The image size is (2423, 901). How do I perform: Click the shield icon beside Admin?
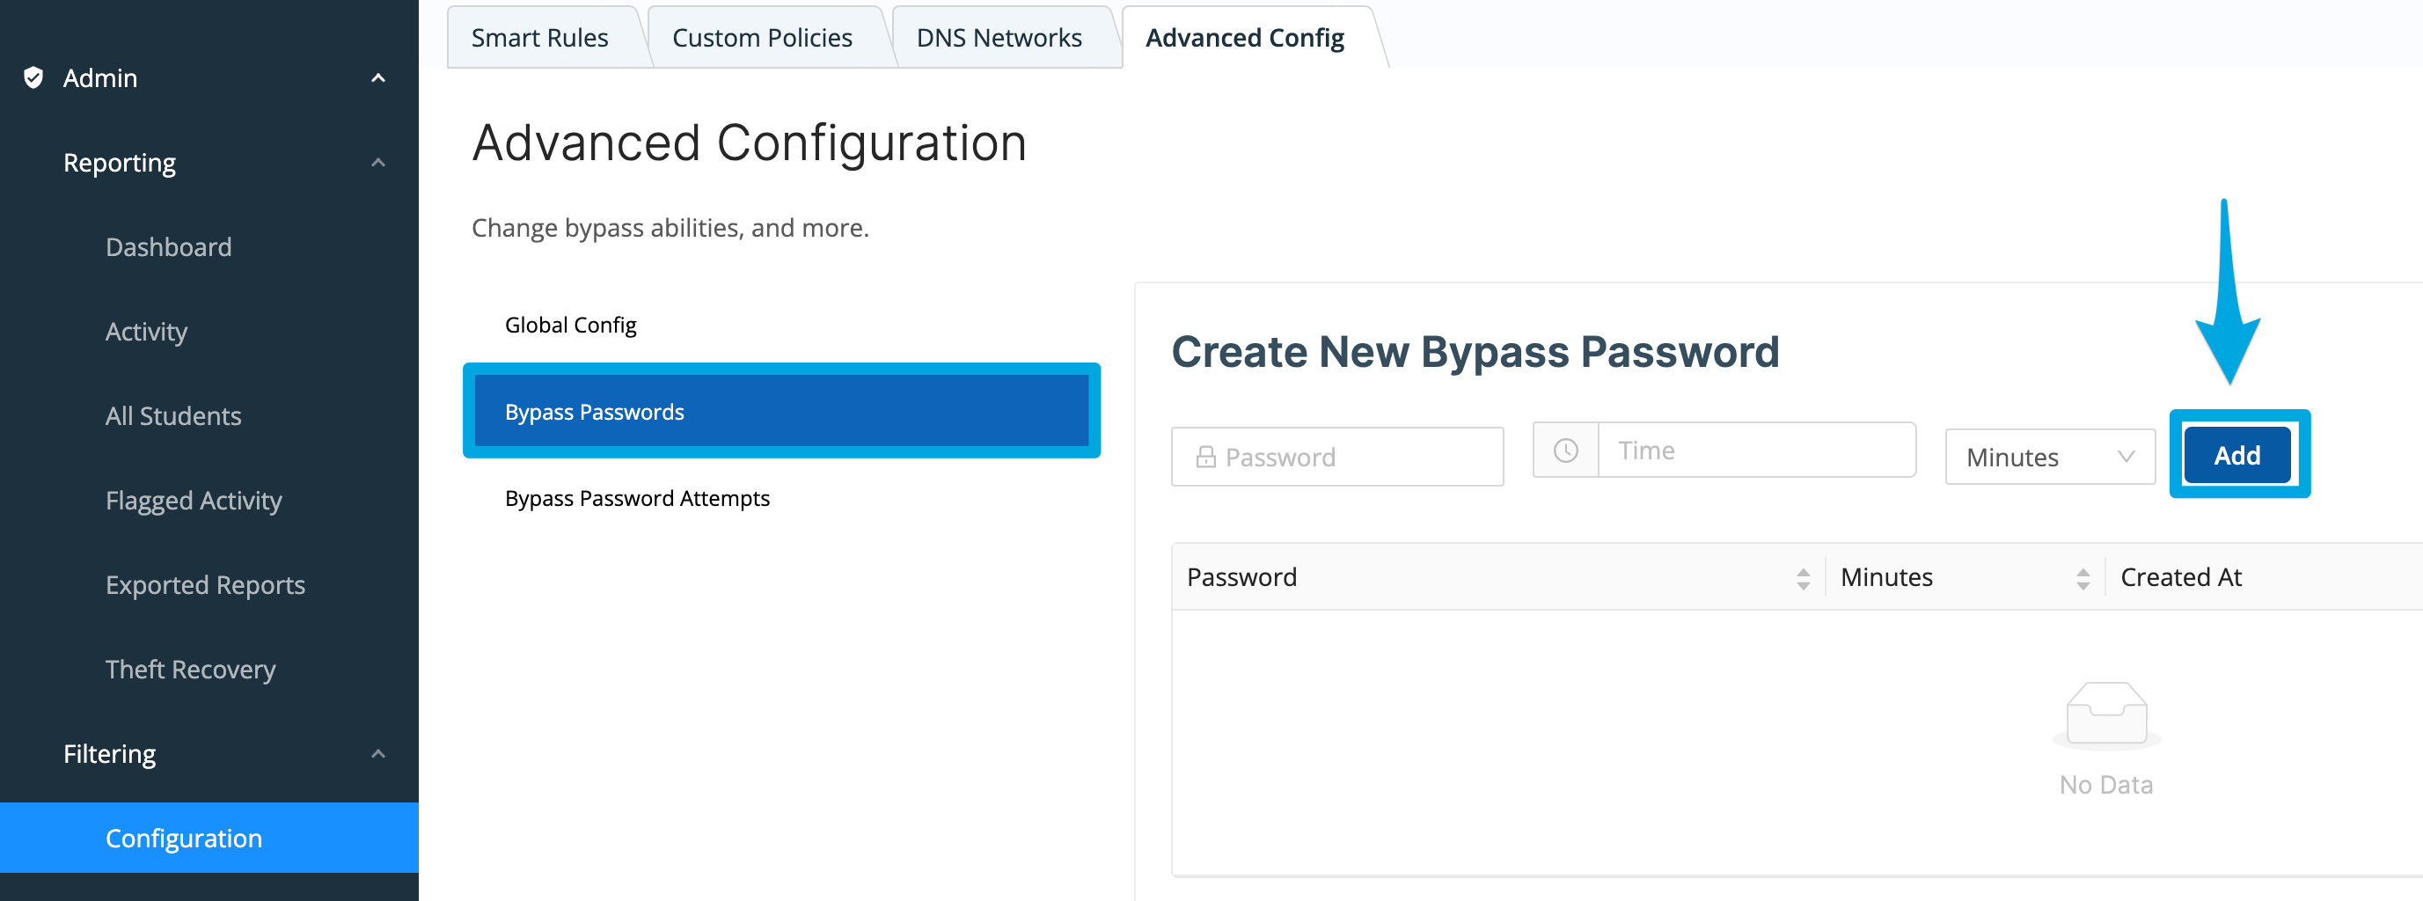click(x=33, y=78)
